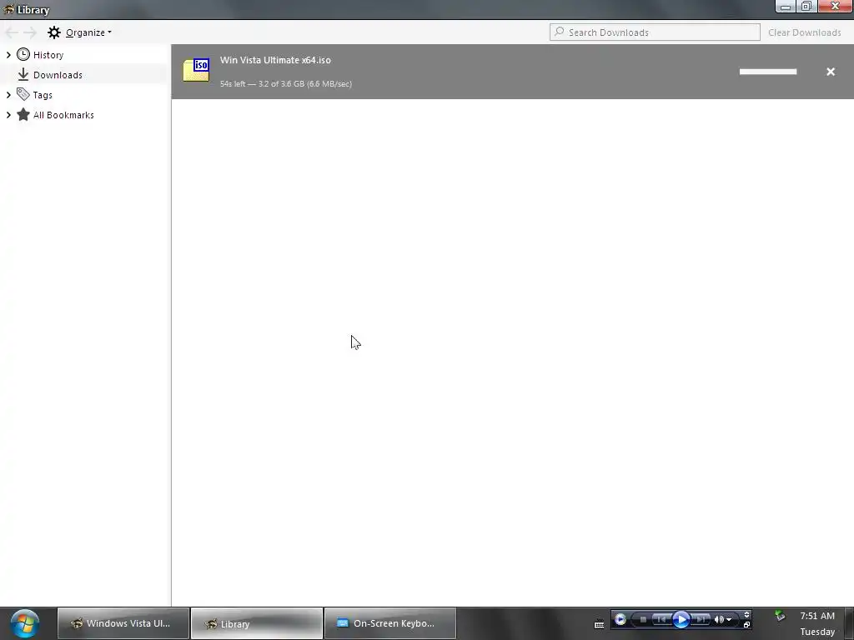Click the download status text '54s left'
Image resolution: width=854 pixels, height=640 pixels.
point(233,84)
